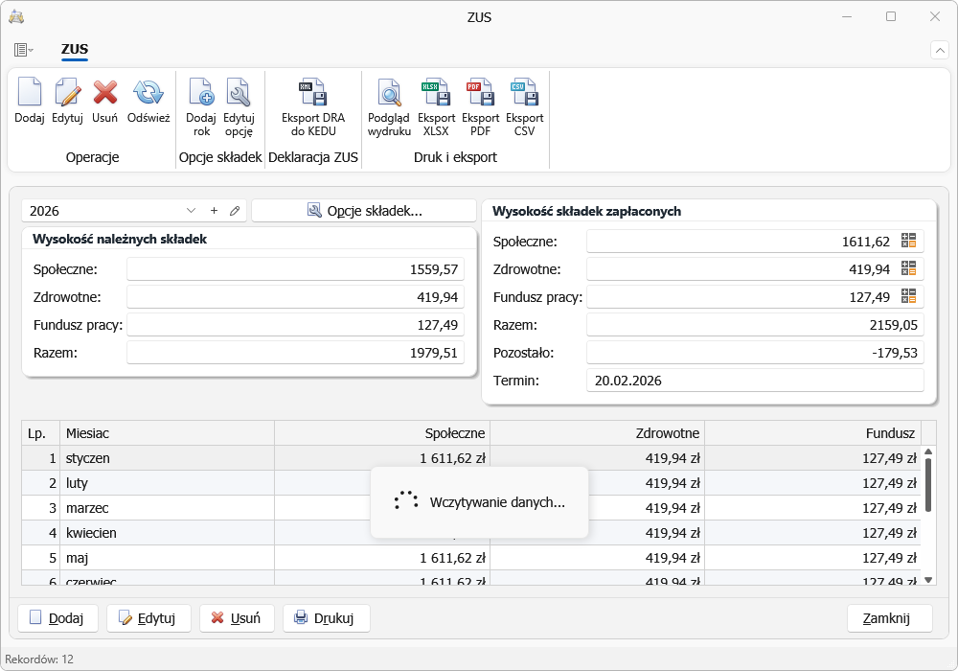Maximize the ZUS window
This screenshot has height=671, width=958.
point(891,16)
